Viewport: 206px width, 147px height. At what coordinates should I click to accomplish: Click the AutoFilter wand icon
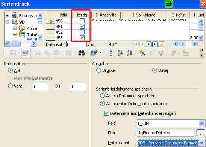(x=142, y=53)
